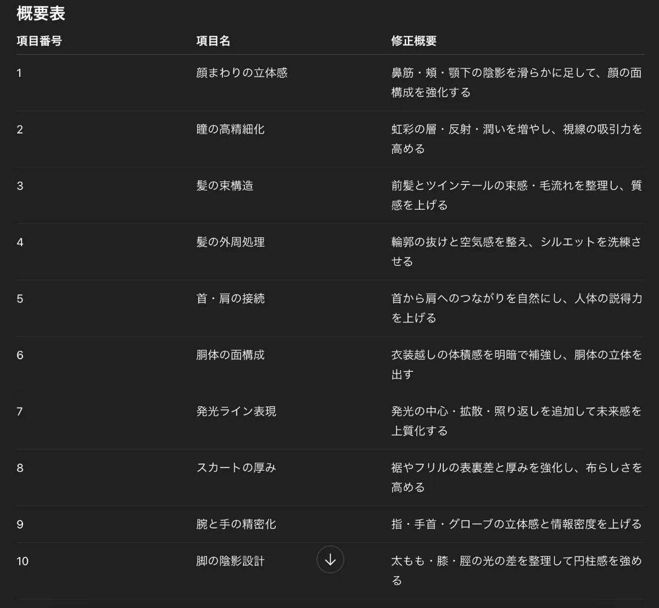Click the 発光ライン表現 item name cell
659x608 pixels.
pyautogui.click(x=235, y=411)
